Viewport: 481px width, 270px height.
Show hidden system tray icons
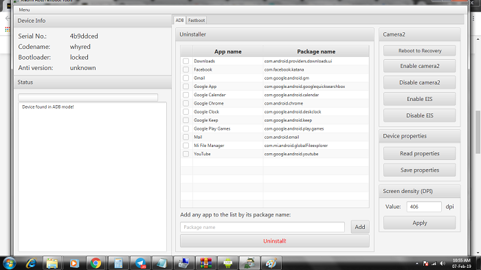pos(417,264)
